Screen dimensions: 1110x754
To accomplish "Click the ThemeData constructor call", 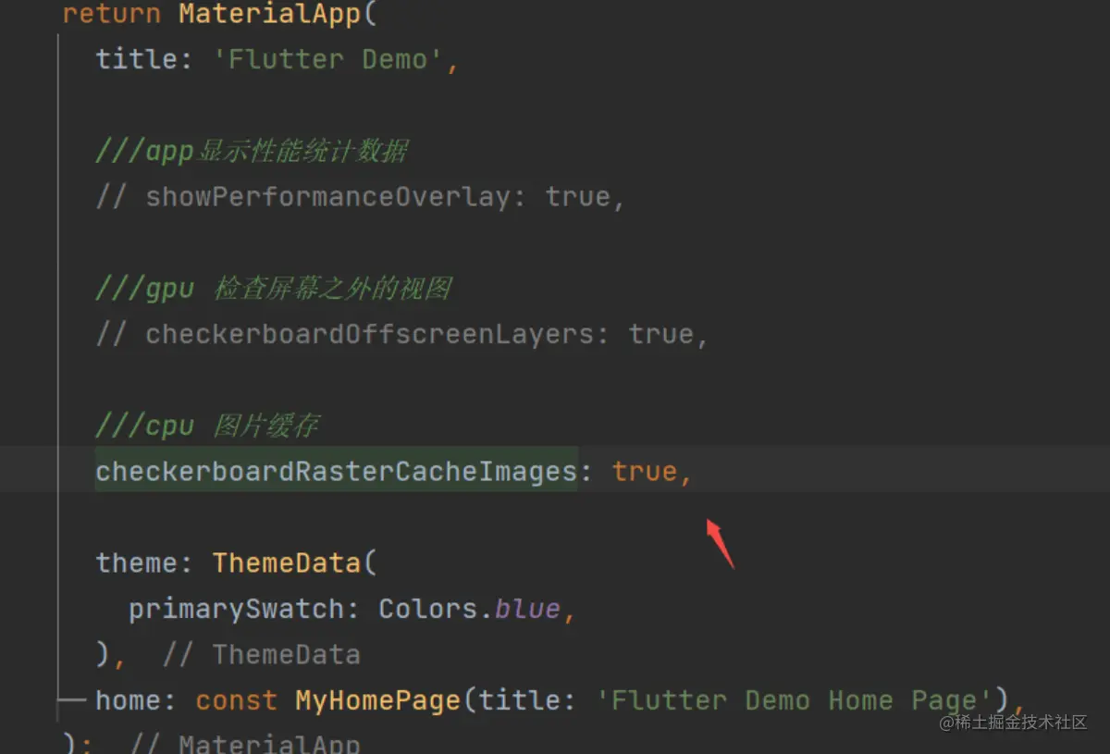I will click(x=286, y=562).
